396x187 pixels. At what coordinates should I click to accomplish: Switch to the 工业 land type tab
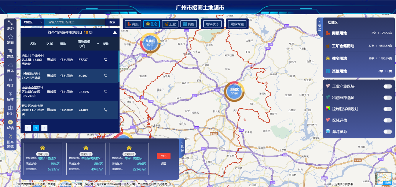pyautogui.click(x=170, y=24)
